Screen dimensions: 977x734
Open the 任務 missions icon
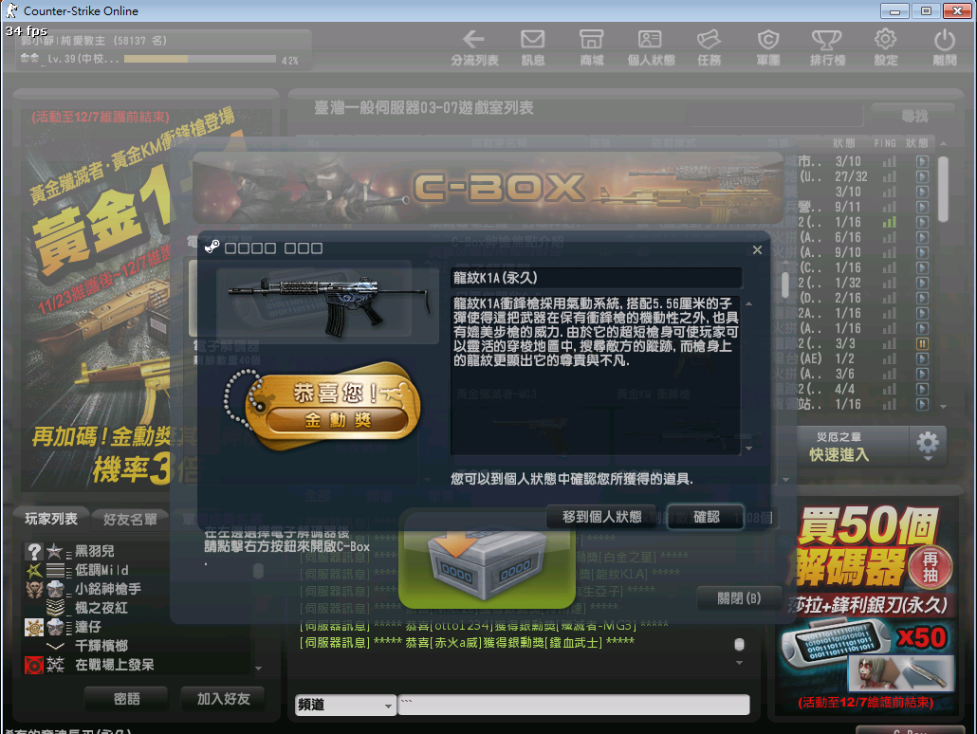pyautogui.click(x=710, y=48)
